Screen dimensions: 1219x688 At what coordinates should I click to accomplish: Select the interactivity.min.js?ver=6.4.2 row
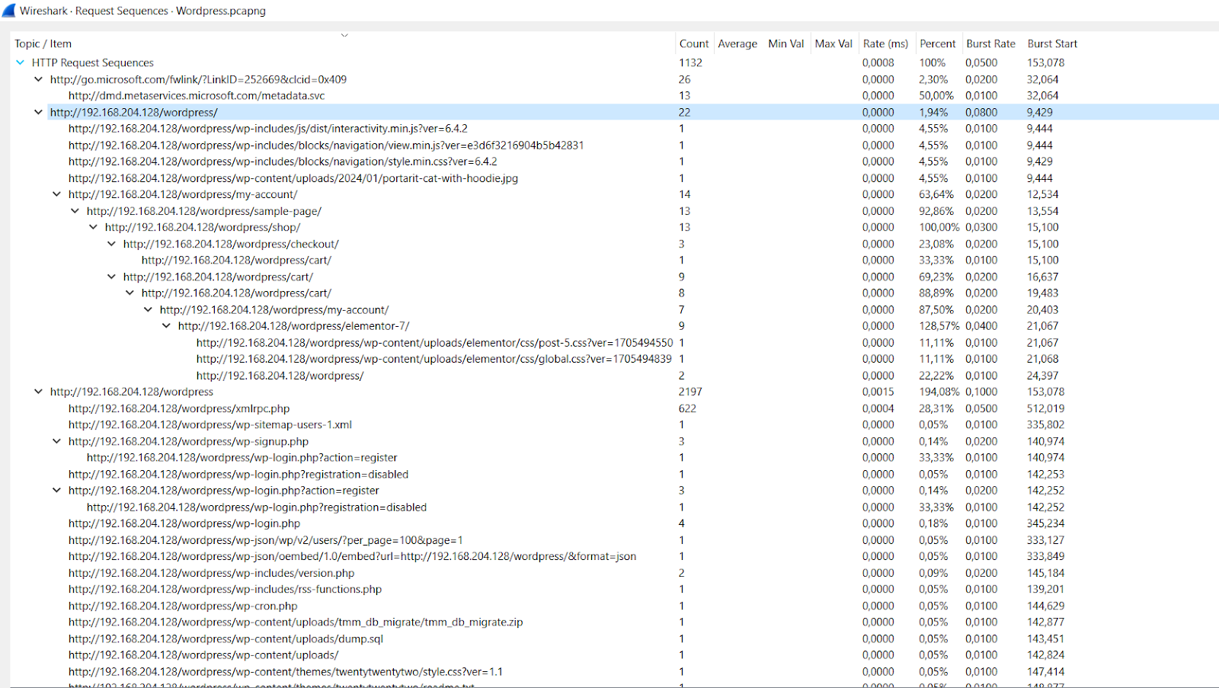pyautogui.click(x=614, y=129)
